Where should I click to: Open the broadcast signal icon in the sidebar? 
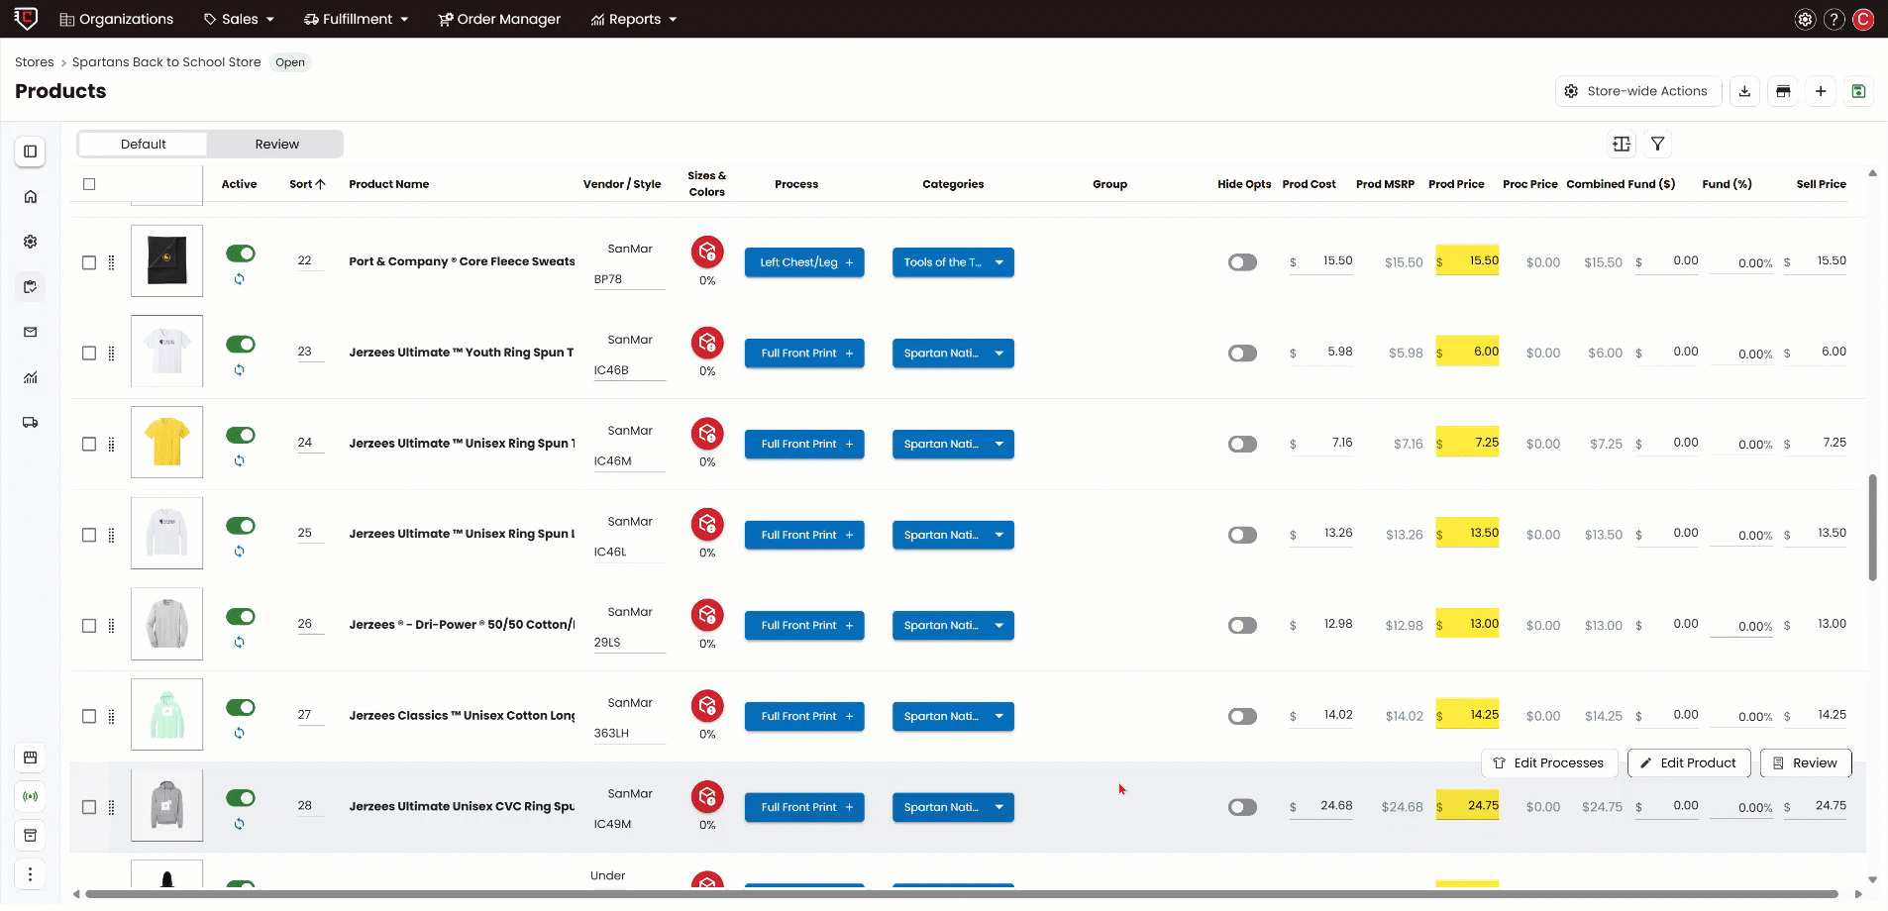point(31,796)
